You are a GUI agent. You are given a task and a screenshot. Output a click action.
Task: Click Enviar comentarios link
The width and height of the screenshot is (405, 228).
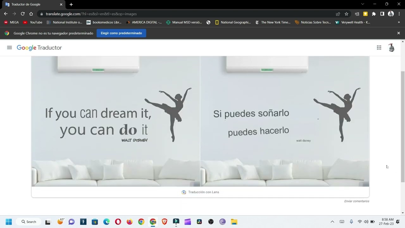click(x=357, y=201)
